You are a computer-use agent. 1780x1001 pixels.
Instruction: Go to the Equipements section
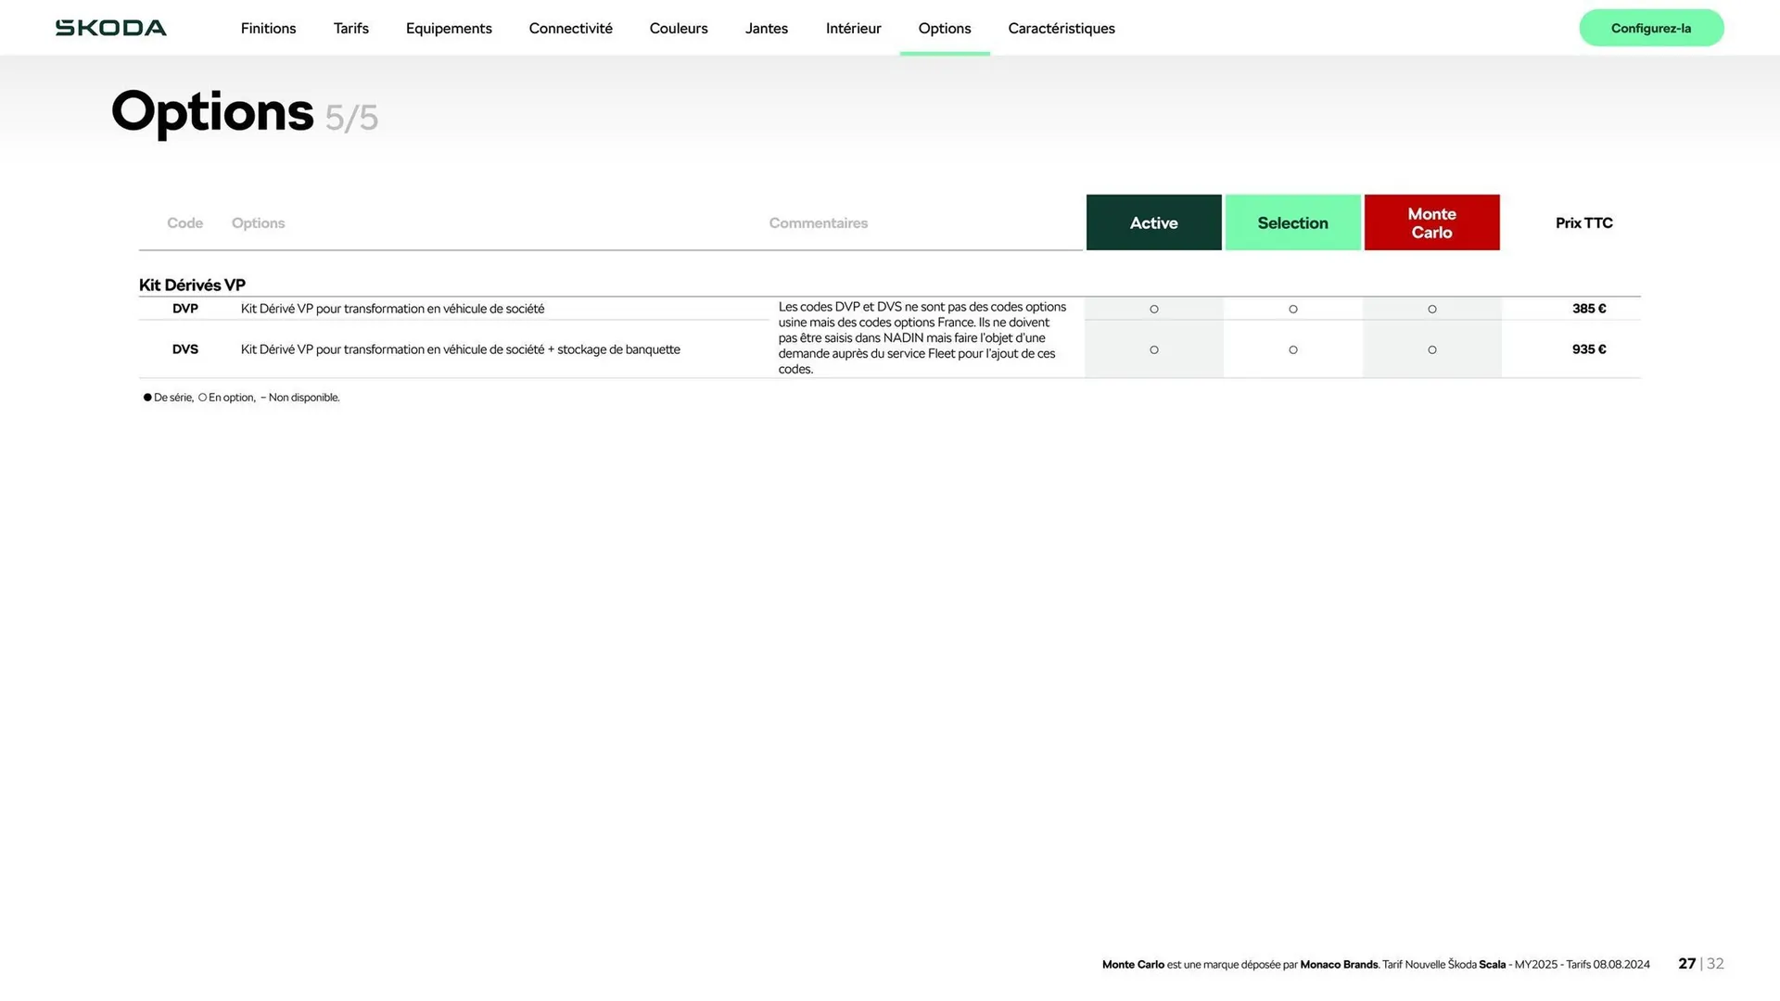[x=449, y=29]
